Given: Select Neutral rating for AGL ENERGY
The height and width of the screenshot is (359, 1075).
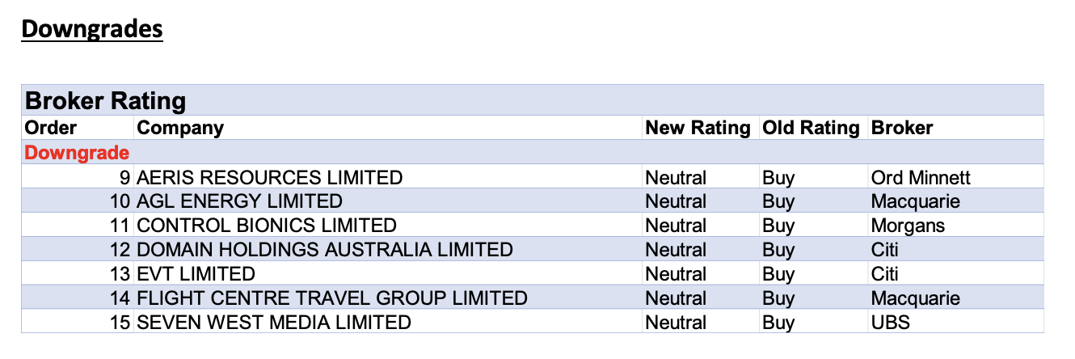Looking at the screenshot, I should [676, 201].
